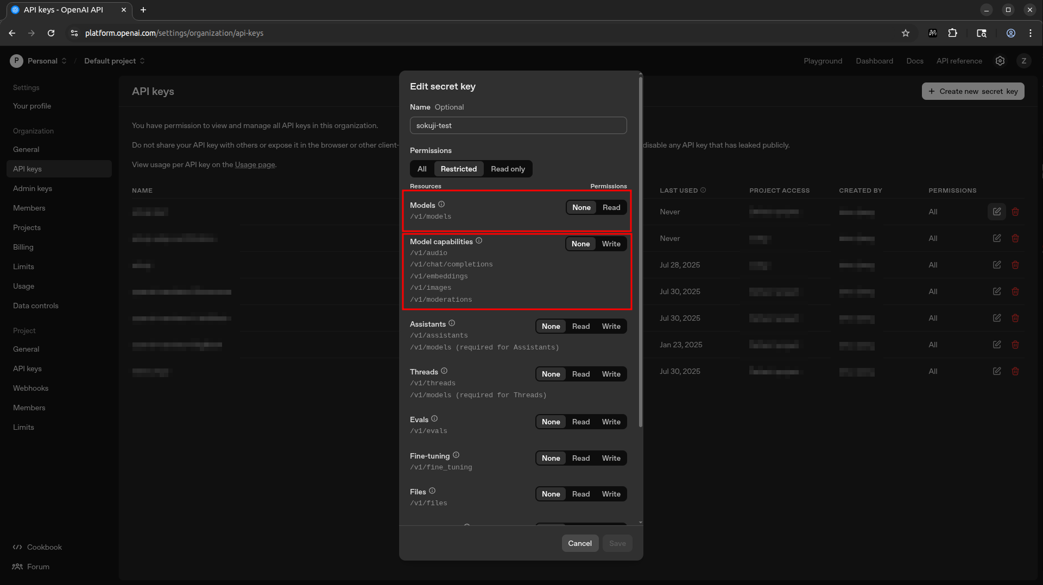The width and height of the screenshot is (1043, 585).
Task: Click the Cancel button in dialog
Action: [x=580, y=543]
